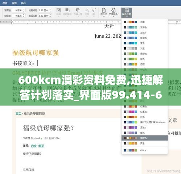Image resolution: width=181 pixels, height=174 pixels.
Task: Select the 红色 red color scheme
Action: pyautogui.click(x=145, y=117)
